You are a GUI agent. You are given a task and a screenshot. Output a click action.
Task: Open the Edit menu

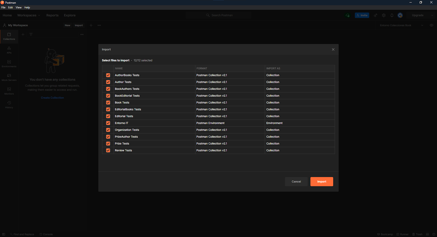[10, 7]
